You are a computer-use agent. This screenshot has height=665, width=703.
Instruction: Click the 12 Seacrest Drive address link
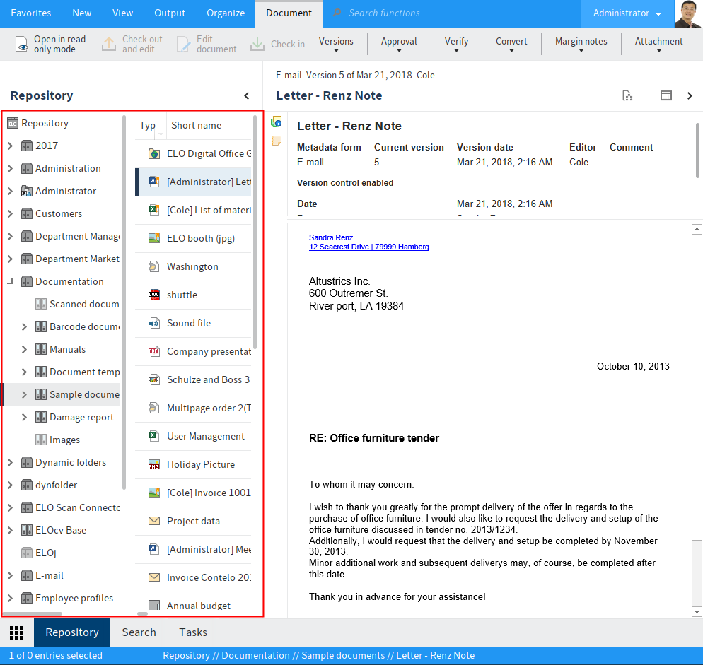[x=368, y=247]
